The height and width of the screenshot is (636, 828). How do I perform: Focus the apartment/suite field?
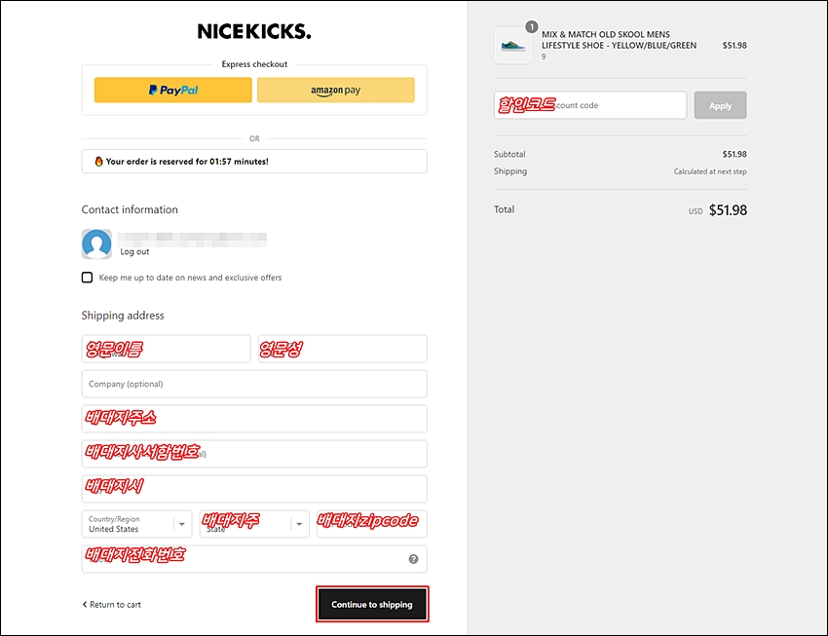tap(254, 454)
